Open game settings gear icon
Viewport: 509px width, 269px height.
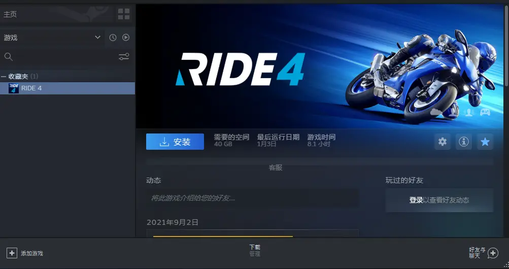[x=443, y=142]
